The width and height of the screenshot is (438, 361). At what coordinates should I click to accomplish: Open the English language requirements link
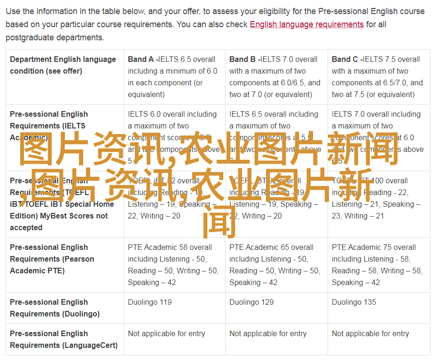click(306, 24)
